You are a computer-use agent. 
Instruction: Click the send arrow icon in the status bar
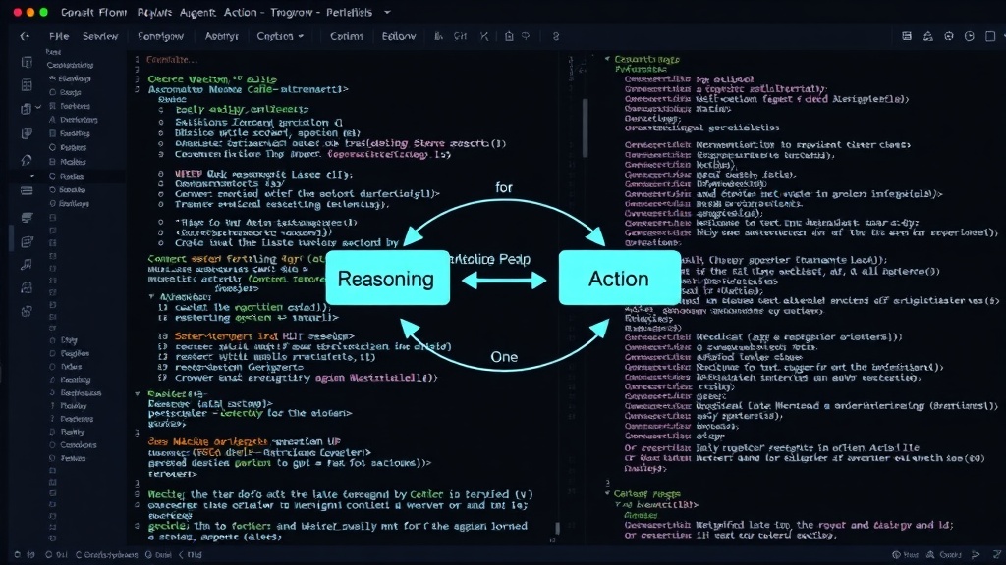976,555
